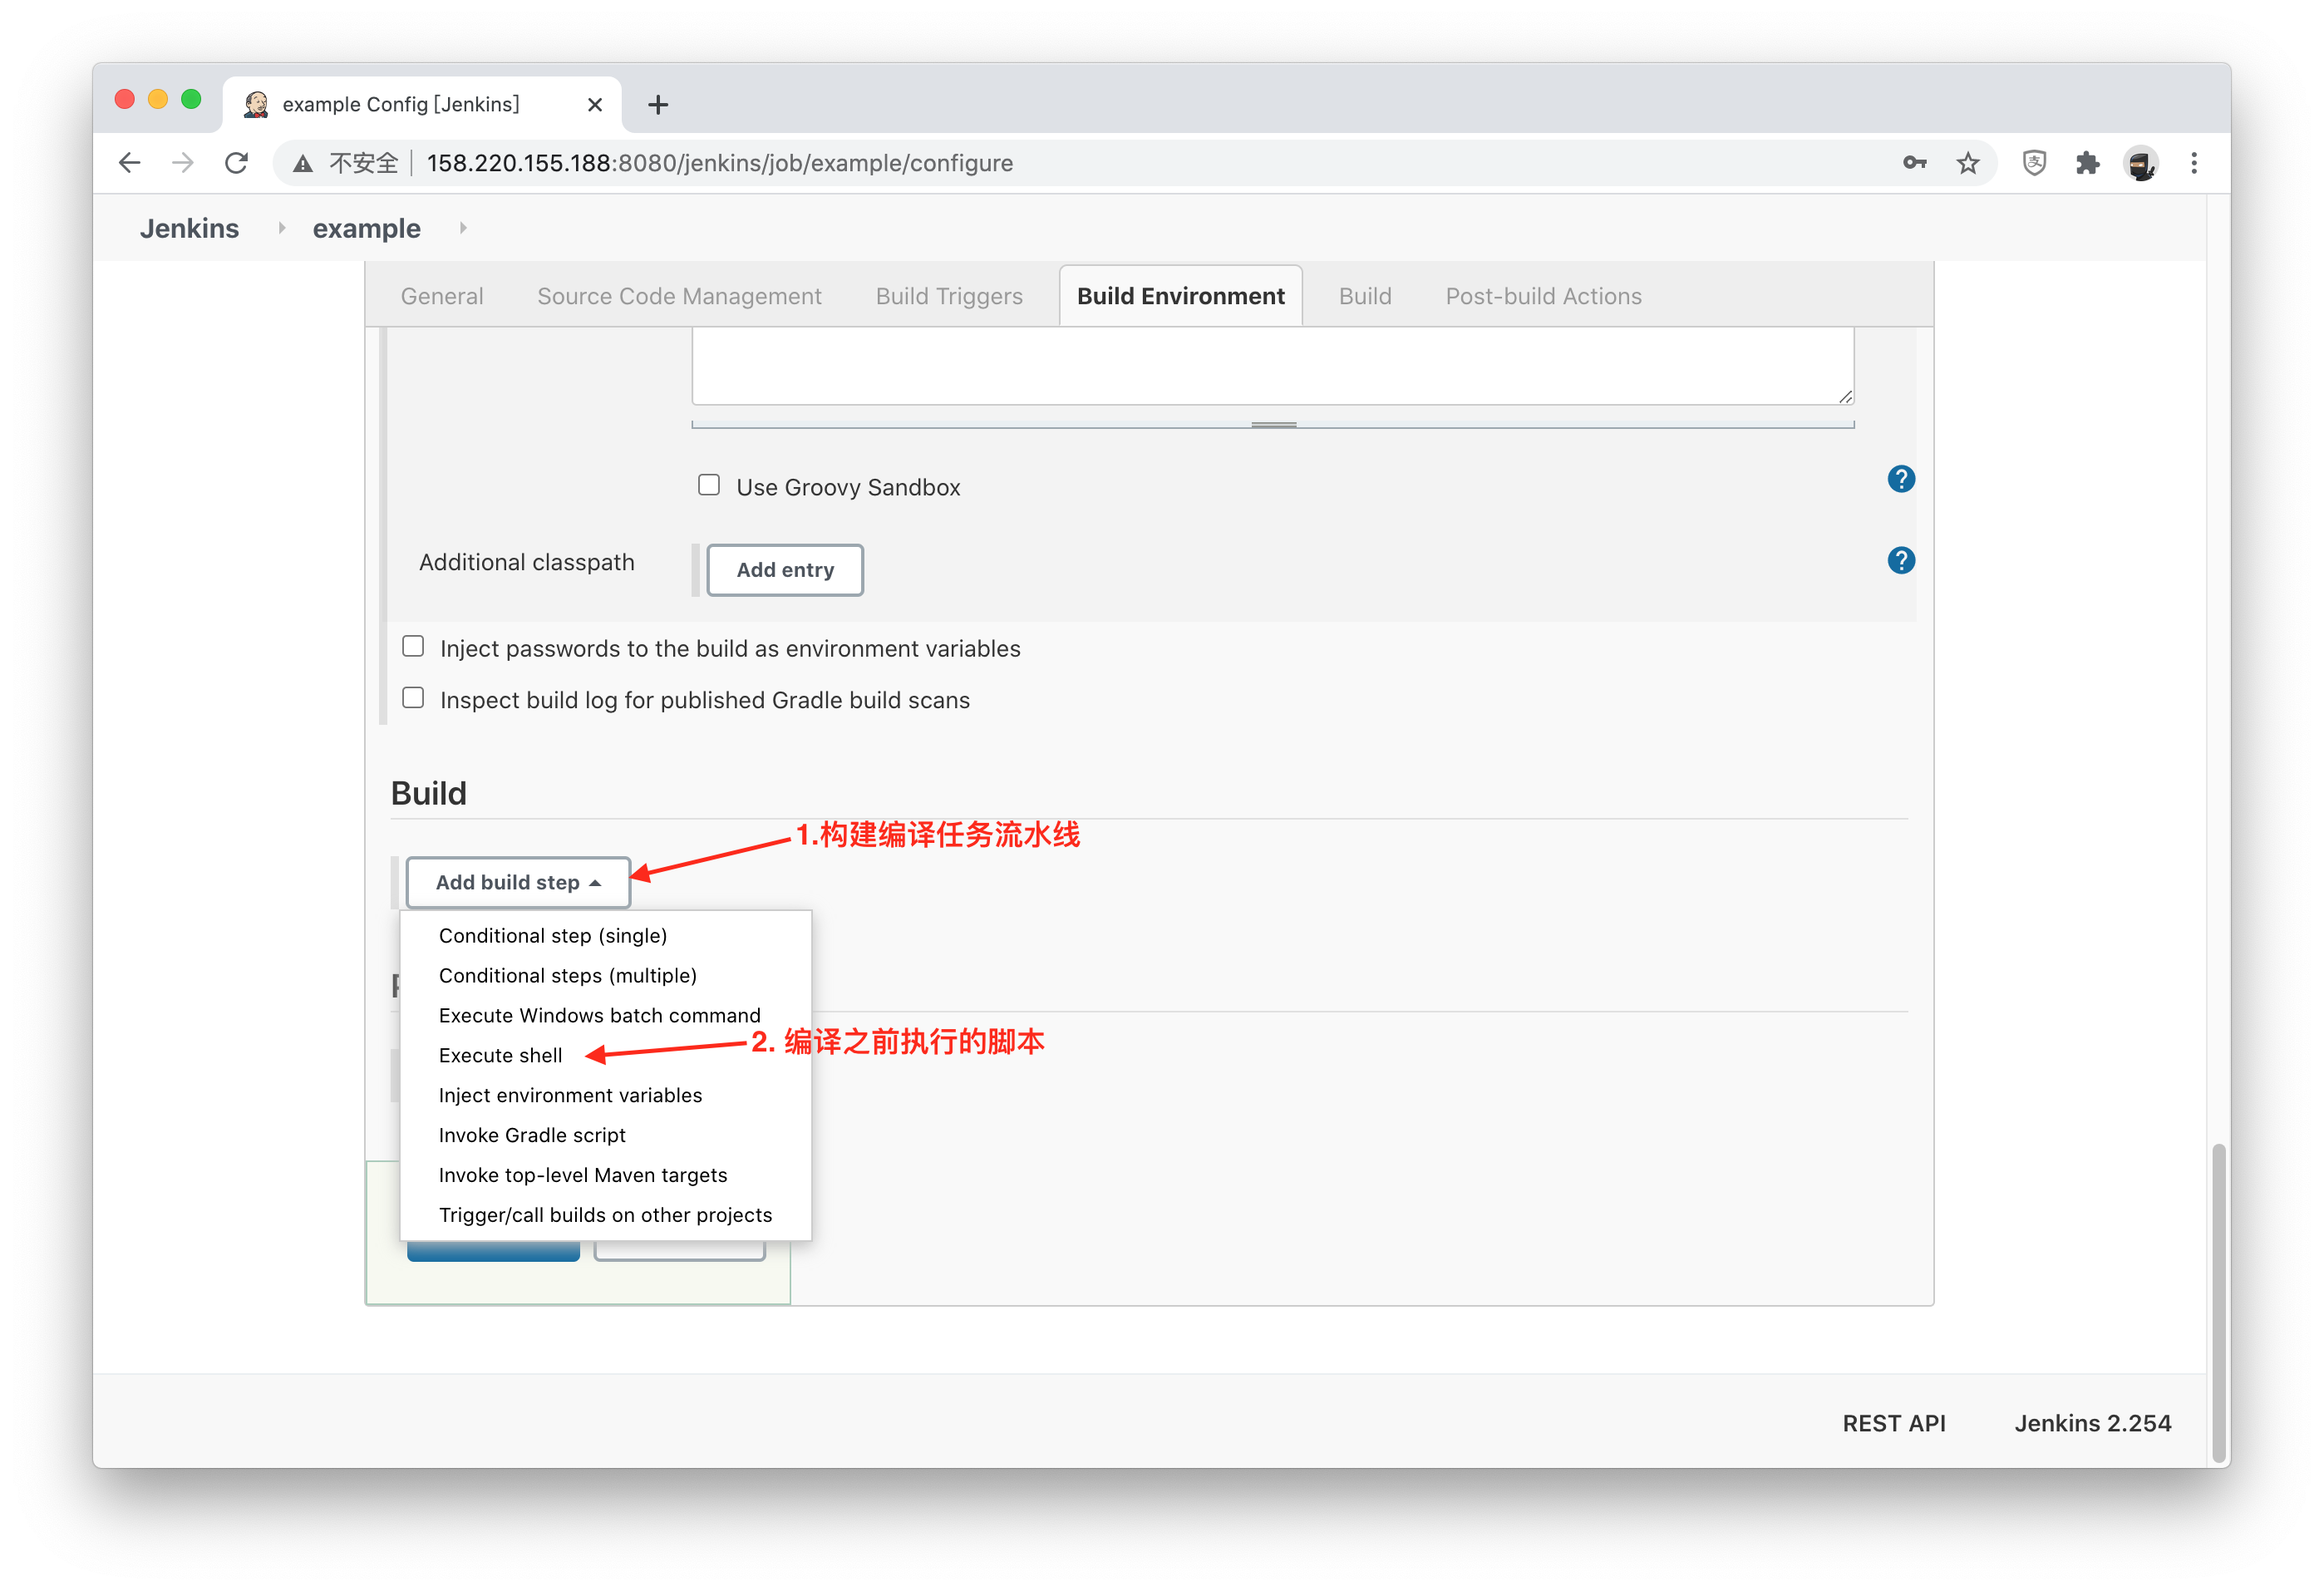Bookmark this page with star icon
2324x1591 pixels.
(x=1968, y=163)
